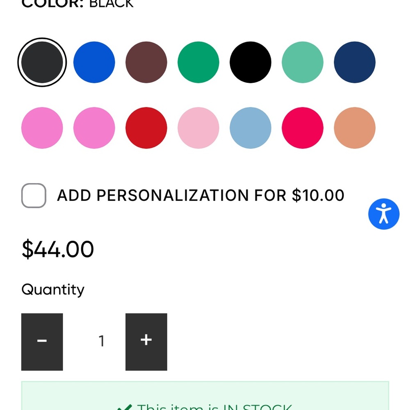Screen dimensions: 410x410
Task: Open the accessibility widget icon
Action: [x=384, y=214]
